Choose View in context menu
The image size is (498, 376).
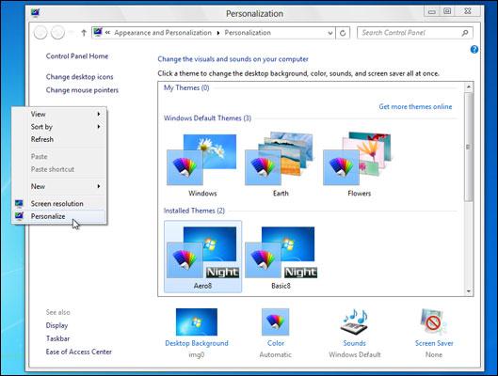[x=58, y=114]
